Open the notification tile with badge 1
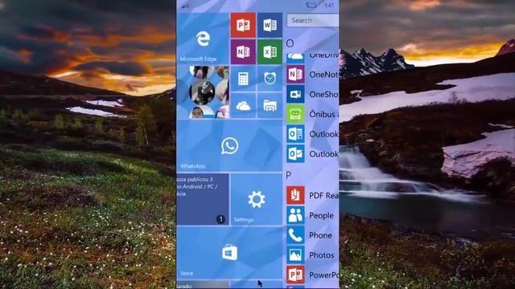Screen dimensions: 515x289 pos(203,199)
